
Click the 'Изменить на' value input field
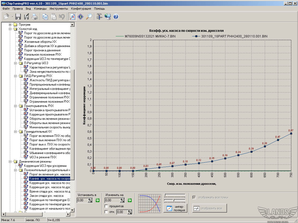point(112,200)
